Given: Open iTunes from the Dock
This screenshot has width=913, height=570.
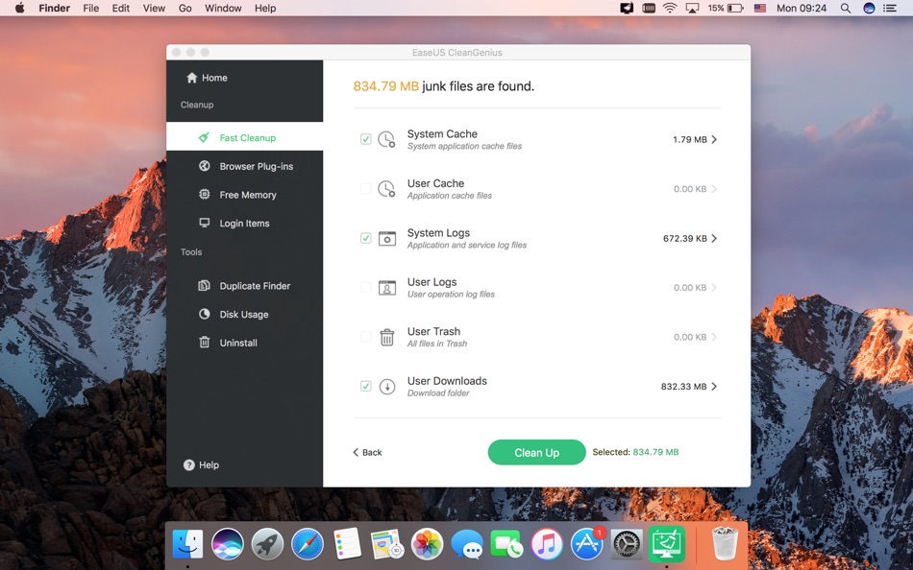Looking at the screenshot, I should tap(547, 544).
